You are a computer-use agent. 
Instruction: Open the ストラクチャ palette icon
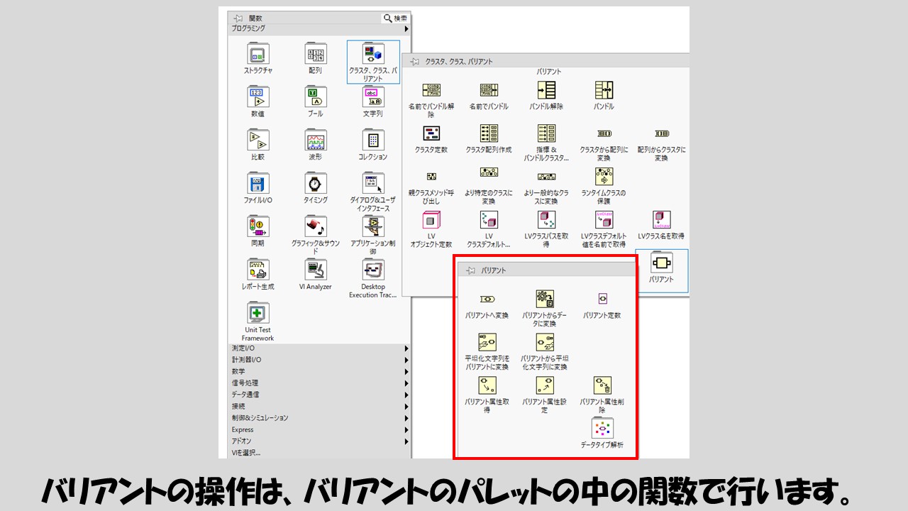click(258, 55)
